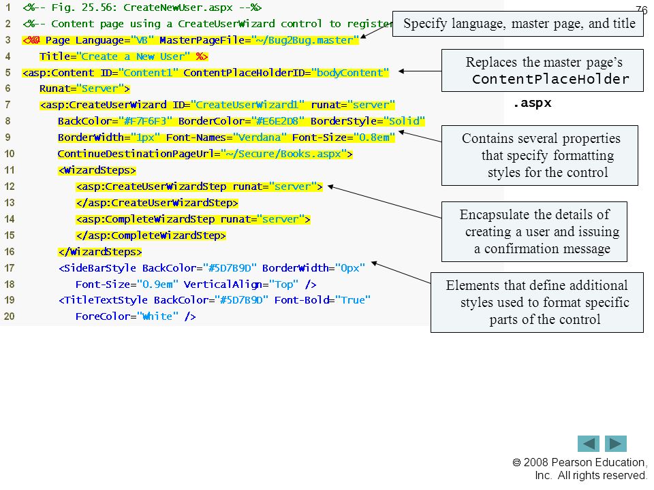
Task: Click TitleTextStyle BackColor line 19
Action: pyautogui.click(x=215, y=300)
